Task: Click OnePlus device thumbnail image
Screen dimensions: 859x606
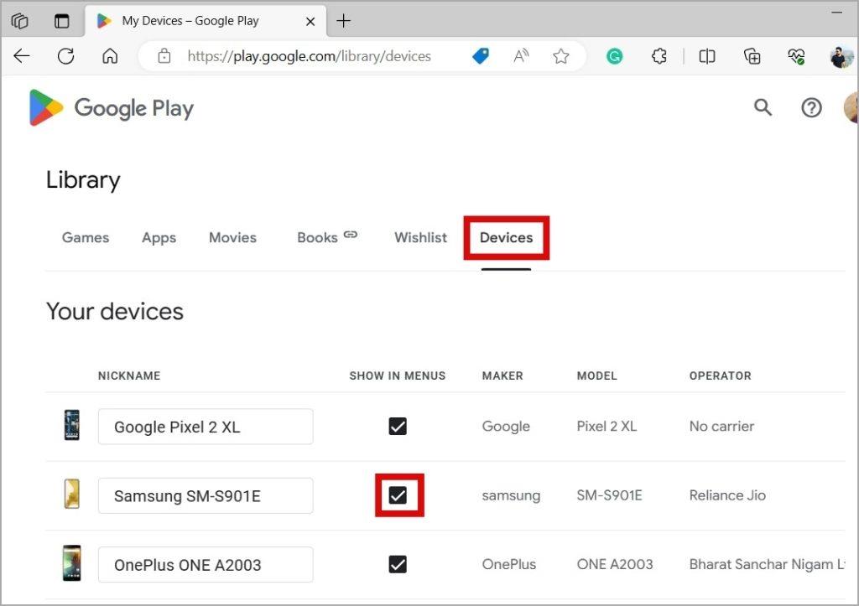Action: (72, 562)
